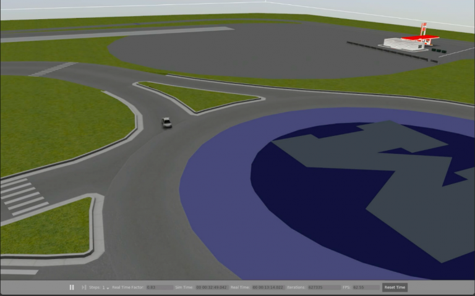This screenshot has width=475, height=296.
Task: Click the Sim Time readout field
Action: [x=212, y=287]
